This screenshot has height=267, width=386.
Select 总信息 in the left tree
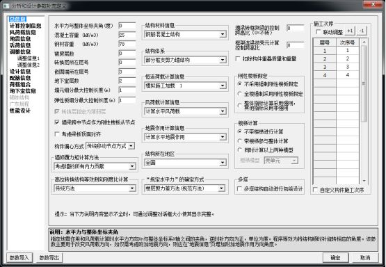17,19
